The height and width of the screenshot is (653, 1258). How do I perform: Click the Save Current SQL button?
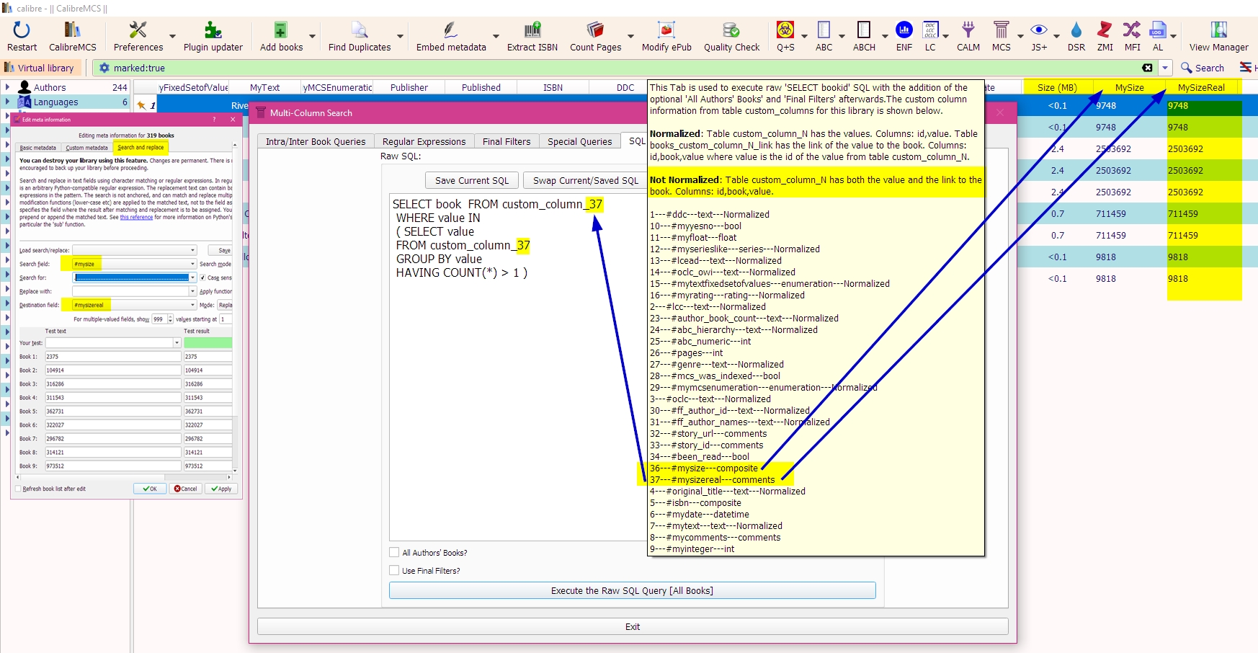pos(471,180)
